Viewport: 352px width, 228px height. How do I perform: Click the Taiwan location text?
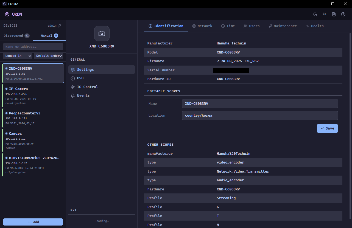click(x=10, y=148)
